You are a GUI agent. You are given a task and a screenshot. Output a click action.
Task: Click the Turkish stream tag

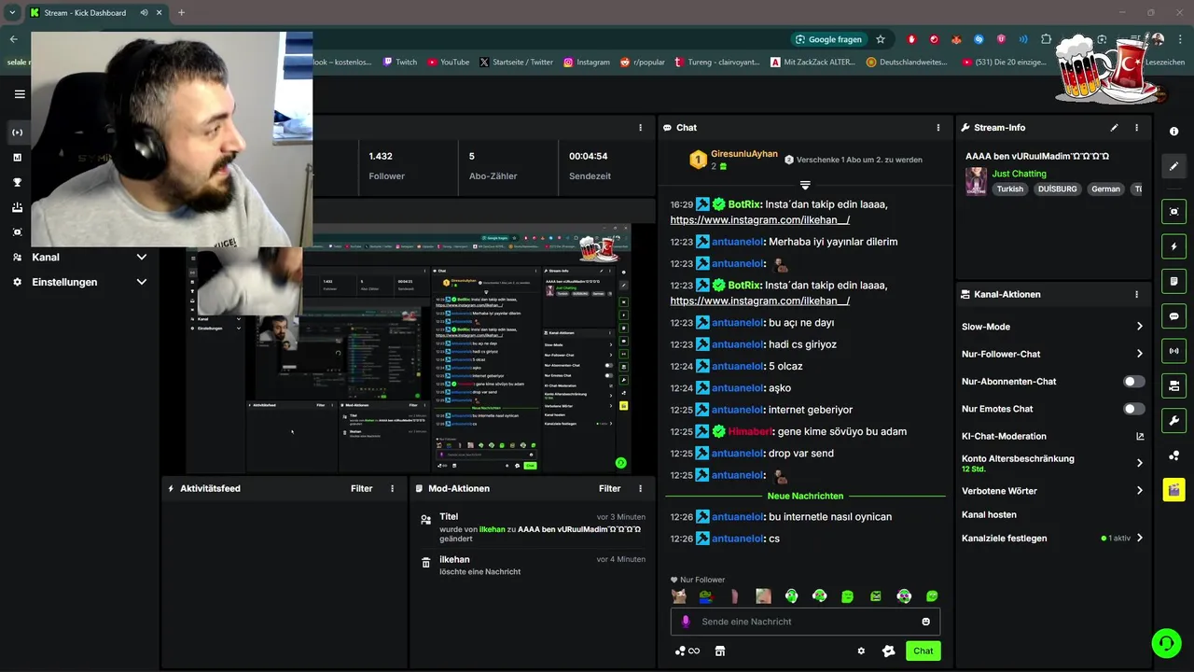[x=1009, y=189]
